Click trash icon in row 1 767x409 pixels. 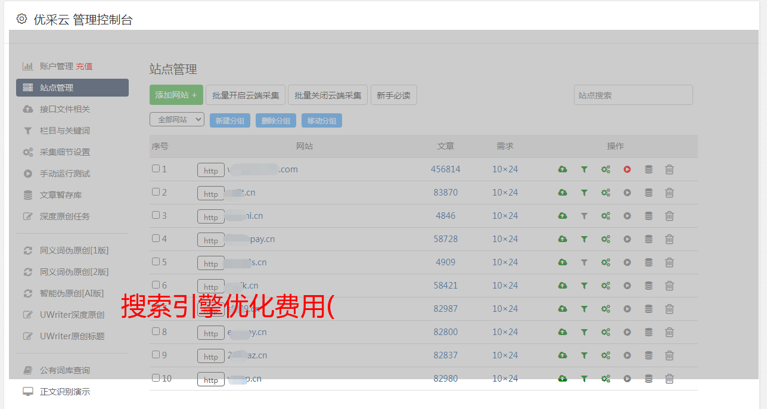pos(669,169)
